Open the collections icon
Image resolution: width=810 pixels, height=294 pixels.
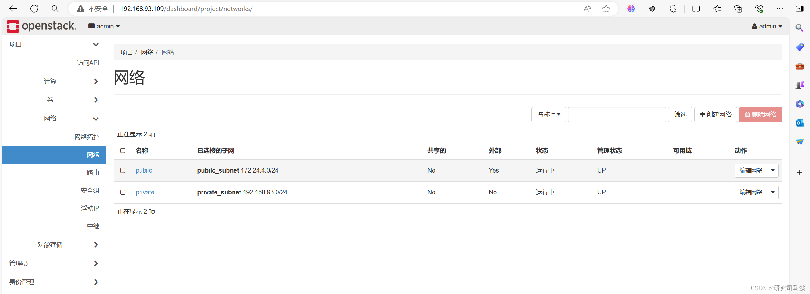tap(738, 9)
